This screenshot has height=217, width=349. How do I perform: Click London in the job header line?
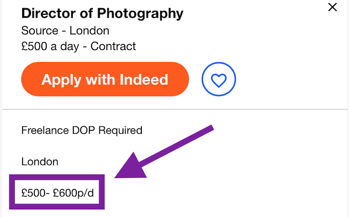click(x=89, y=31)
